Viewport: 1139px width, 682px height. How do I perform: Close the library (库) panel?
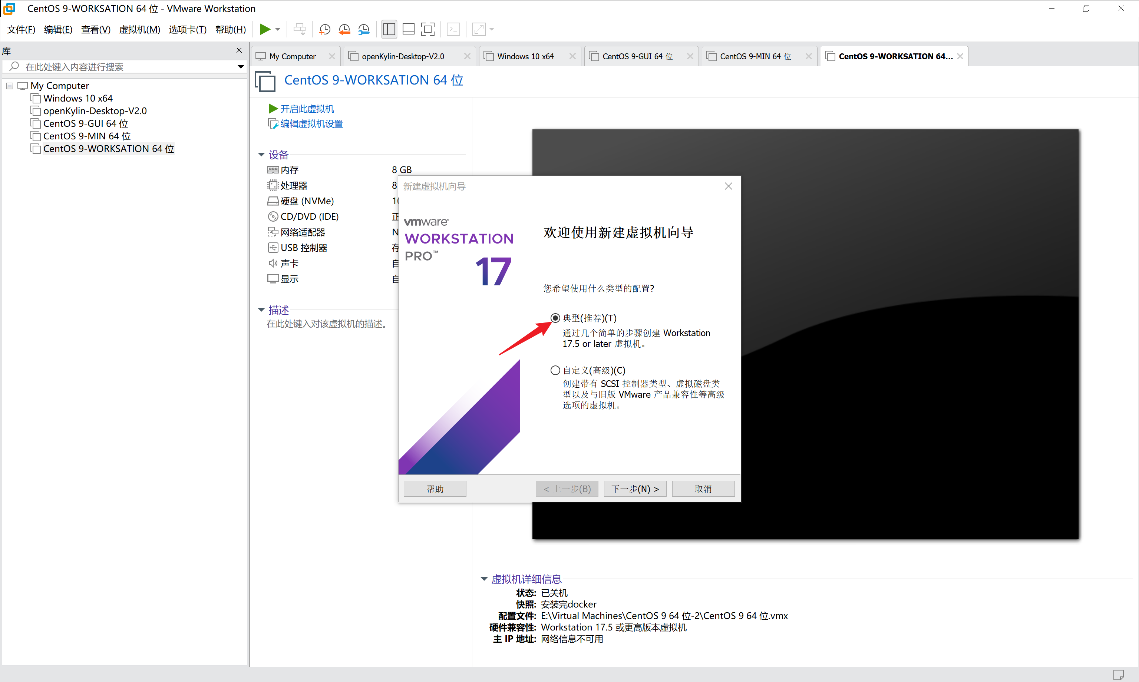(x=239, y=50)
